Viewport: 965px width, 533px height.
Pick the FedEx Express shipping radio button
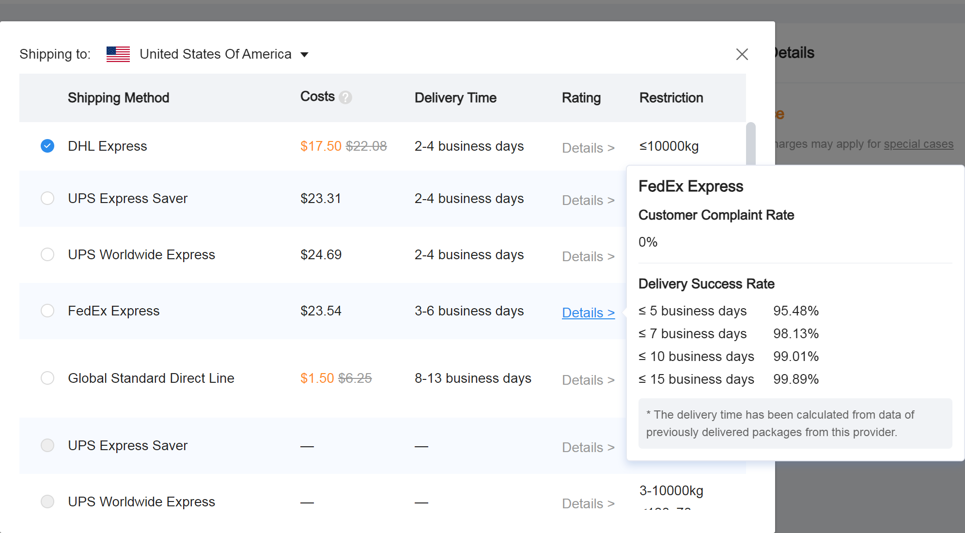tap(47, 311)
